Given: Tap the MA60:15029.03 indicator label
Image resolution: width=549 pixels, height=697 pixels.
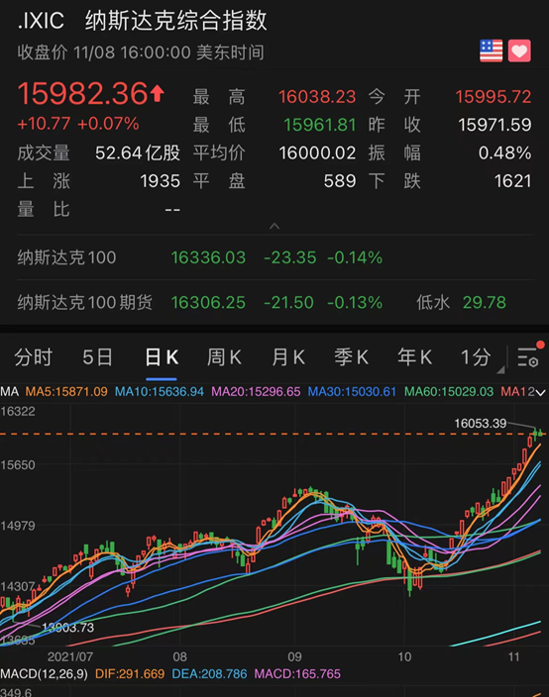Looking at the screenshot, I should click(x=449, y=392).
